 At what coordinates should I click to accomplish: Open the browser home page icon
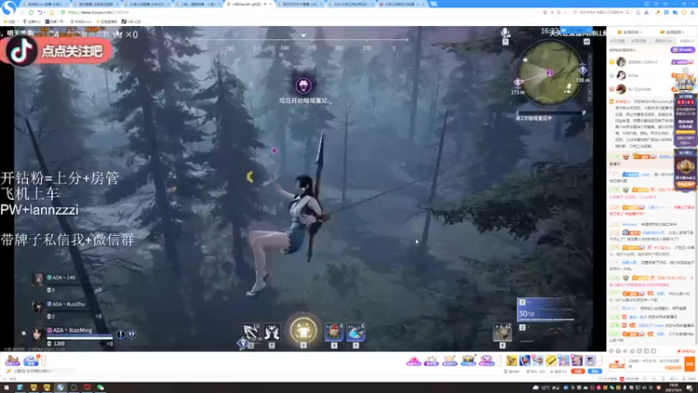51,12
